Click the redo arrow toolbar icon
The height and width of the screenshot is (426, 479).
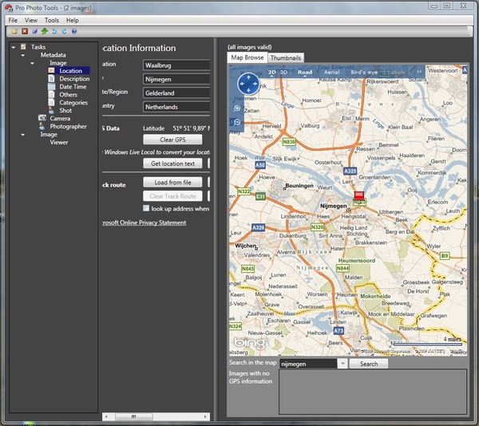click(x=64, y=31)
